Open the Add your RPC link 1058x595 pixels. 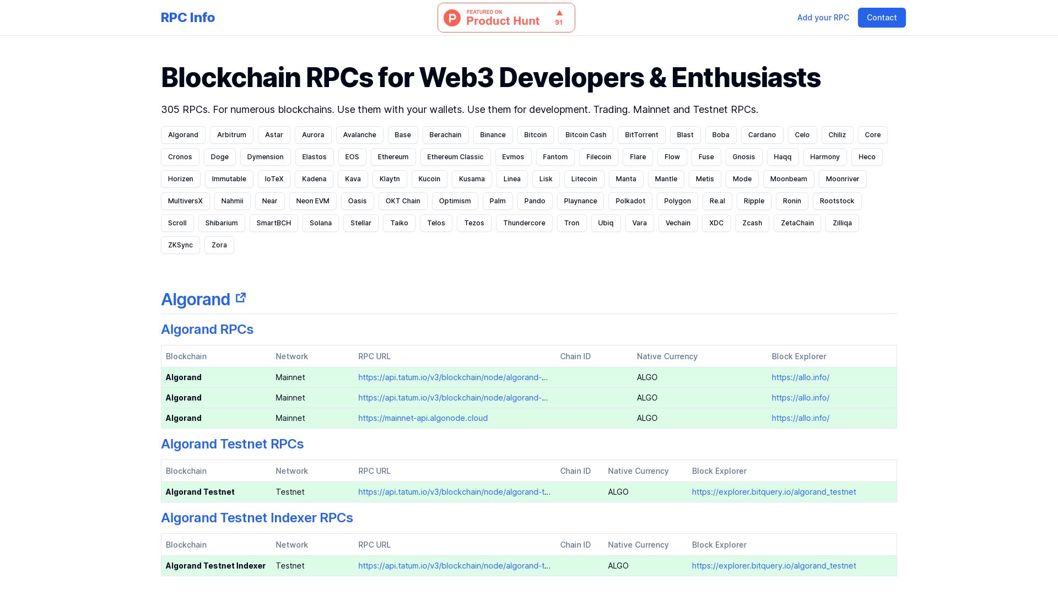(823, 18)
